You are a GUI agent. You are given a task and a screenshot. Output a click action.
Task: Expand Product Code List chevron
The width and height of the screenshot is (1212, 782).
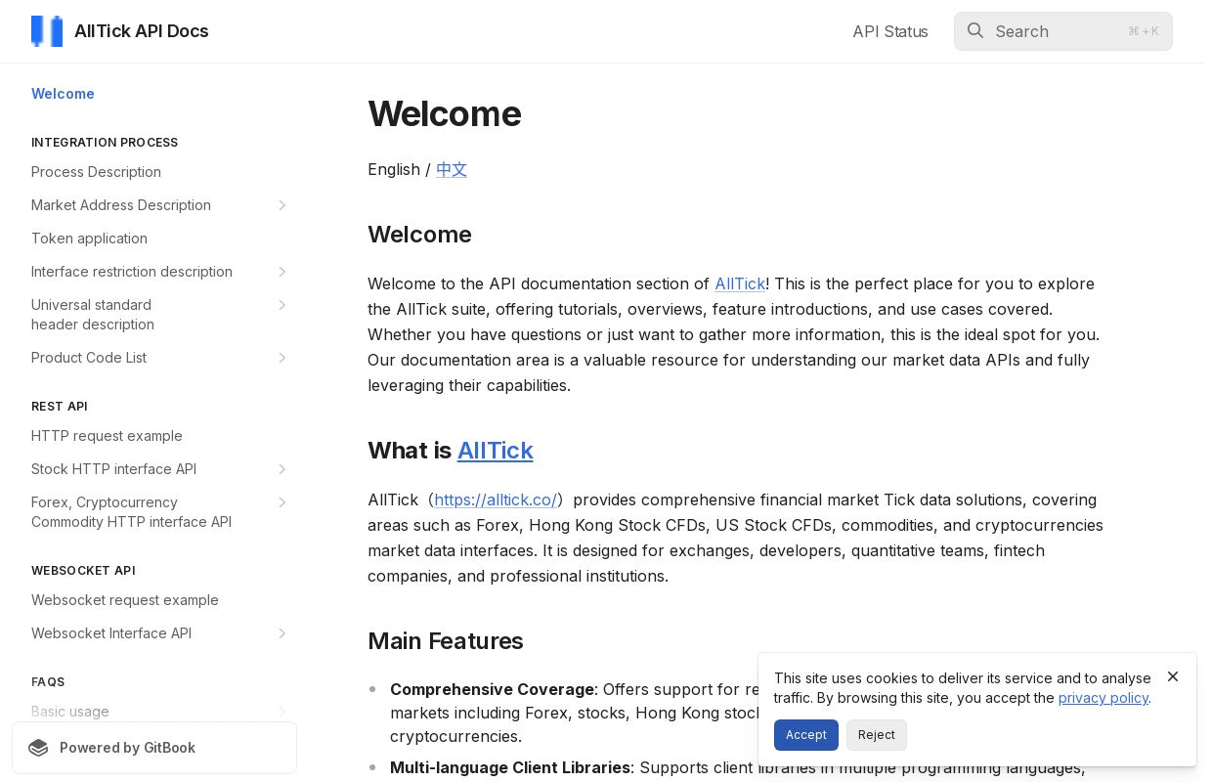click(281, 358)
